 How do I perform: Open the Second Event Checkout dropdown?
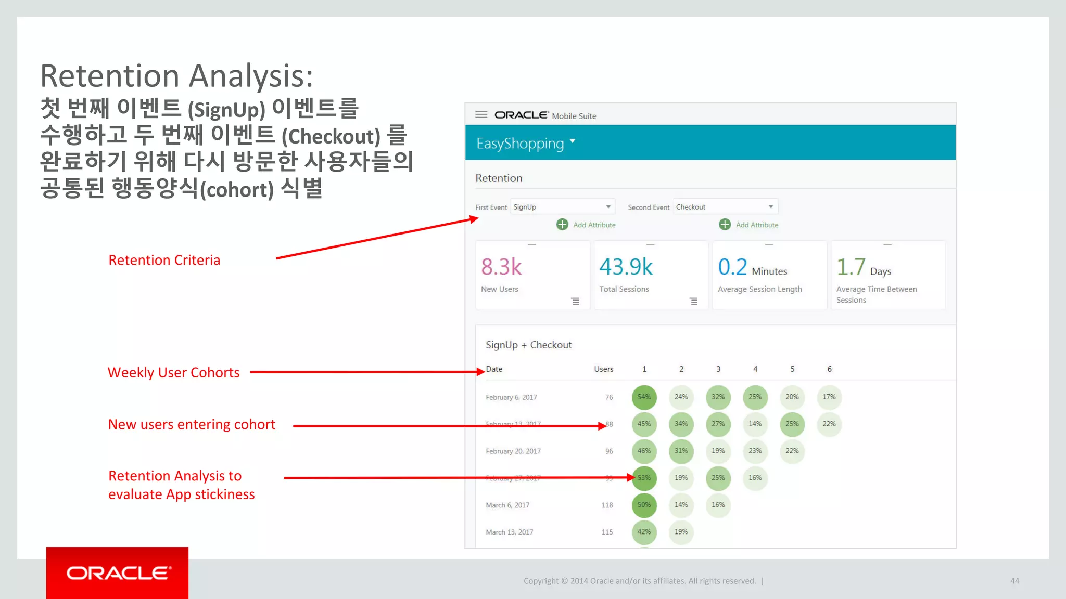tap(725, 207)
